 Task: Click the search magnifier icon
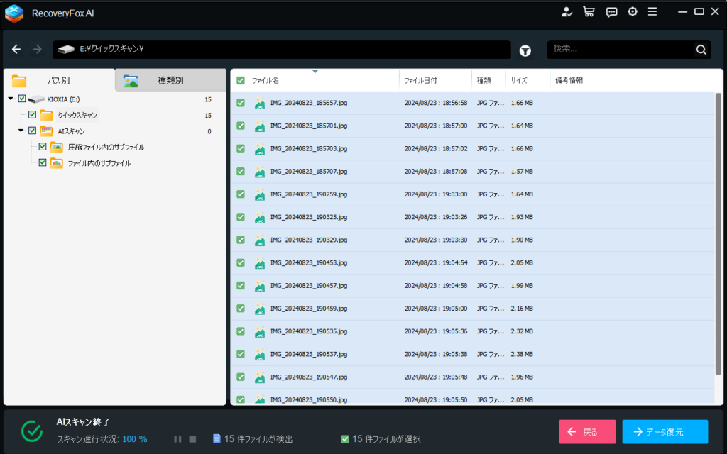click(x=701, y=50)
